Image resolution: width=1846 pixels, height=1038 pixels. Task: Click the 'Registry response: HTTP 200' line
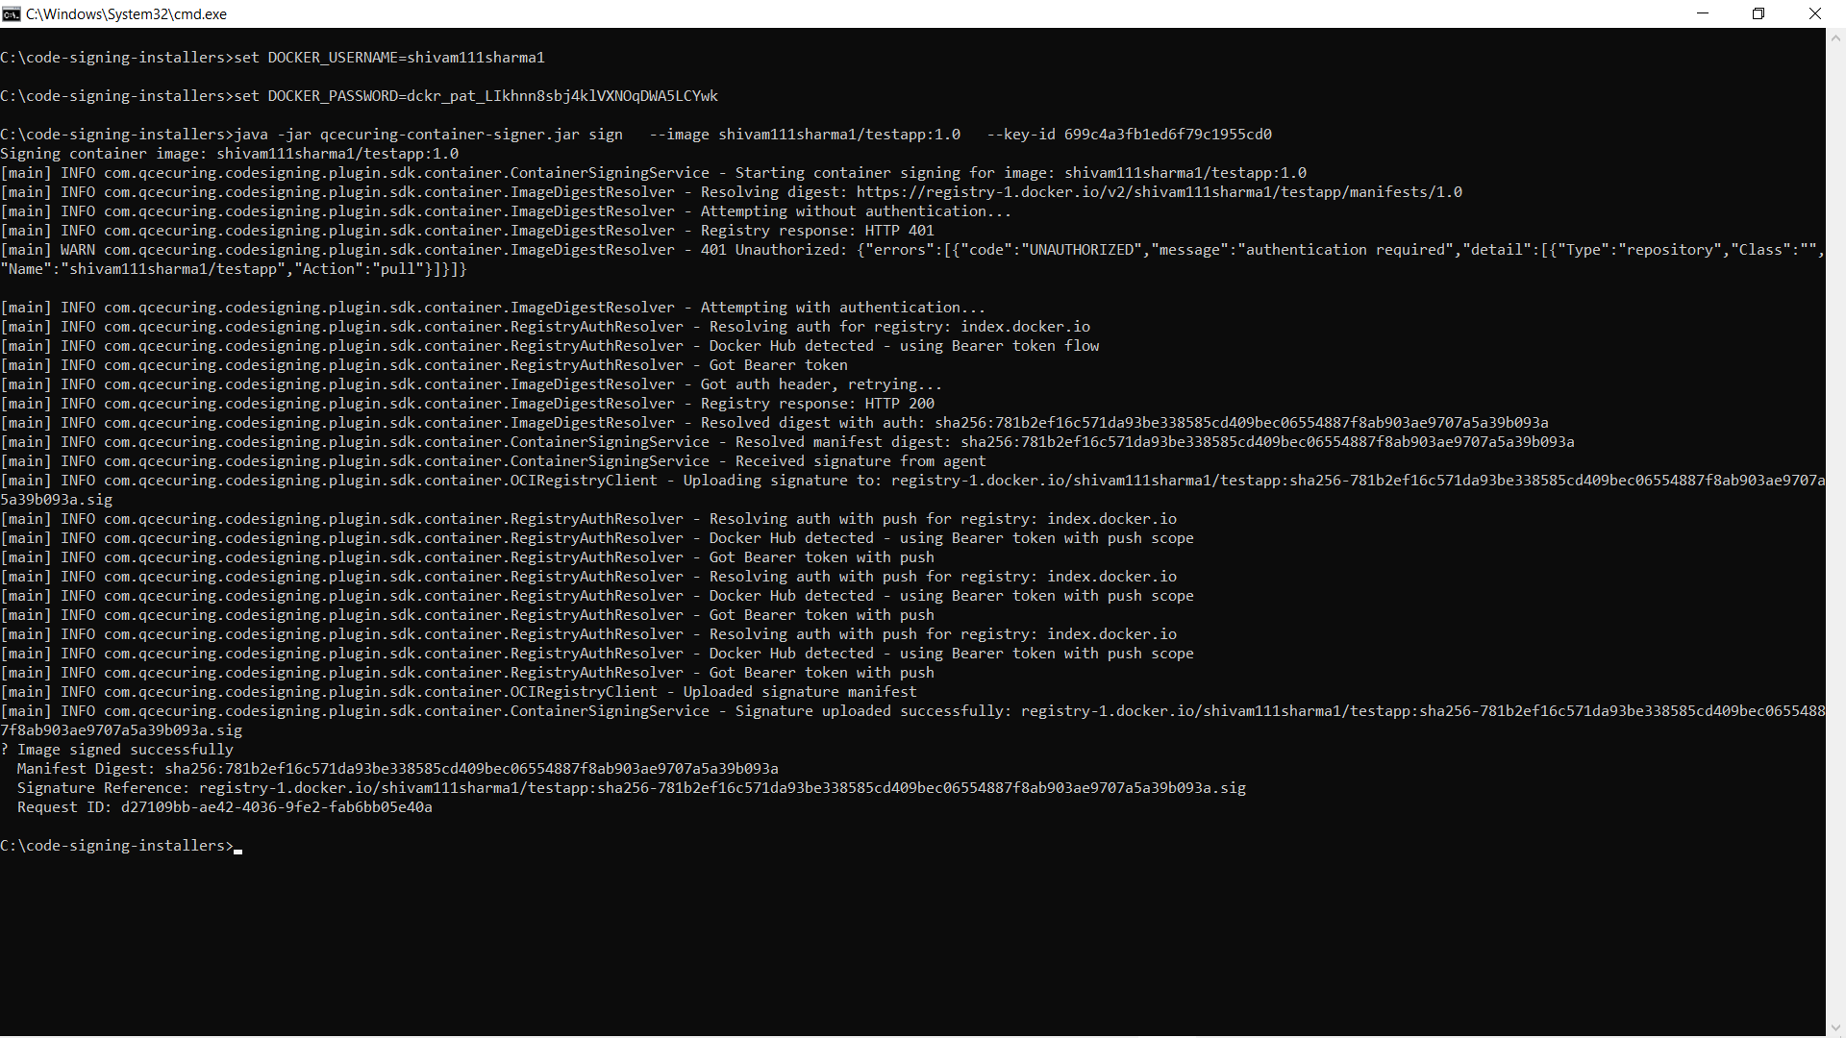(817, 404)
